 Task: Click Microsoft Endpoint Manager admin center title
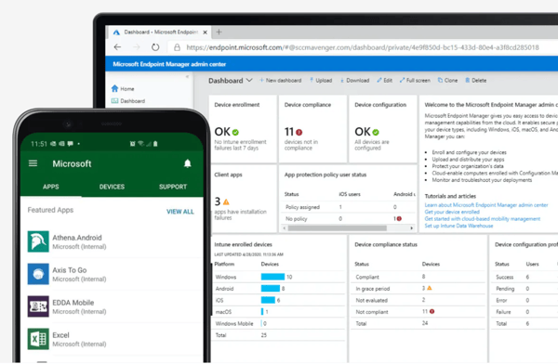coord(169,64)
